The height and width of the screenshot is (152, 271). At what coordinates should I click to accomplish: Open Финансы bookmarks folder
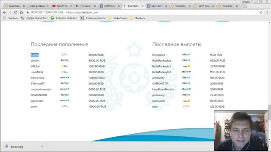pos(138,18)
